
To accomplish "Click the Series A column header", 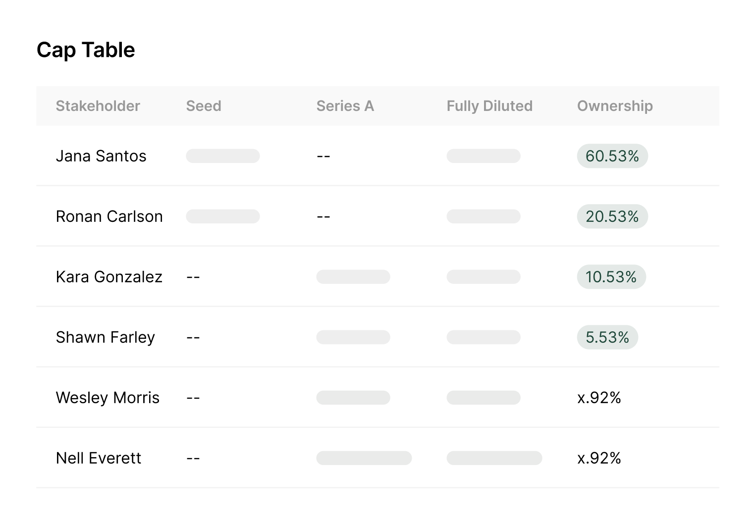I will [x=345, y=106].
